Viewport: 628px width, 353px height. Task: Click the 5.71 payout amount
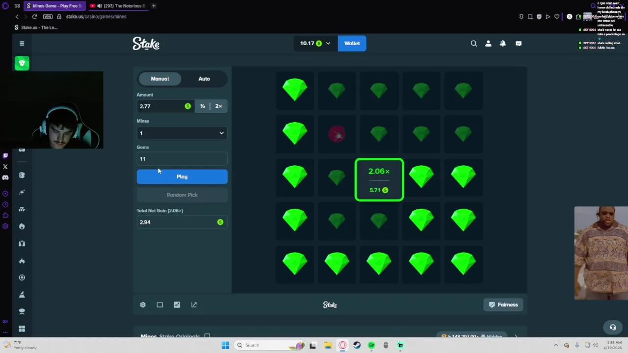[378, 190]
